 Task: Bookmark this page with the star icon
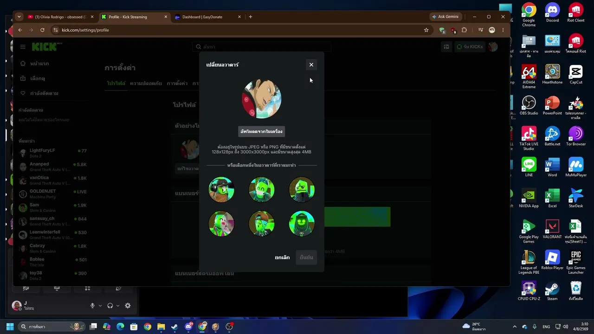pos(426,30)
